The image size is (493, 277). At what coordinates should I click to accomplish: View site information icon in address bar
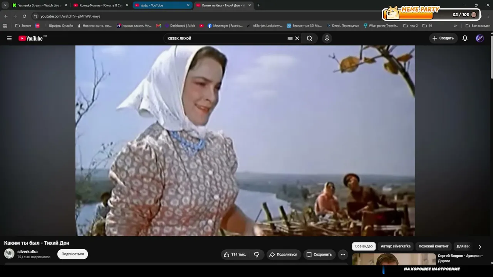pos(35,16)
